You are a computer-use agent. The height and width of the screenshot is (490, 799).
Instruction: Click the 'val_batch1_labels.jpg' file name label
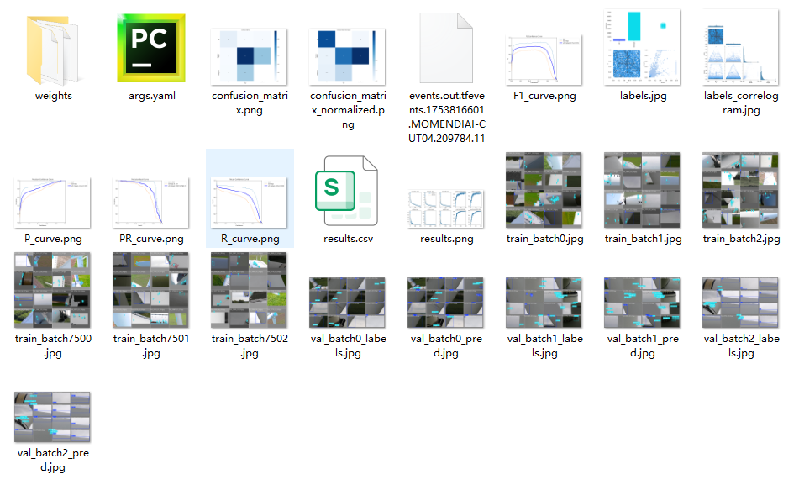coord(544,345)
